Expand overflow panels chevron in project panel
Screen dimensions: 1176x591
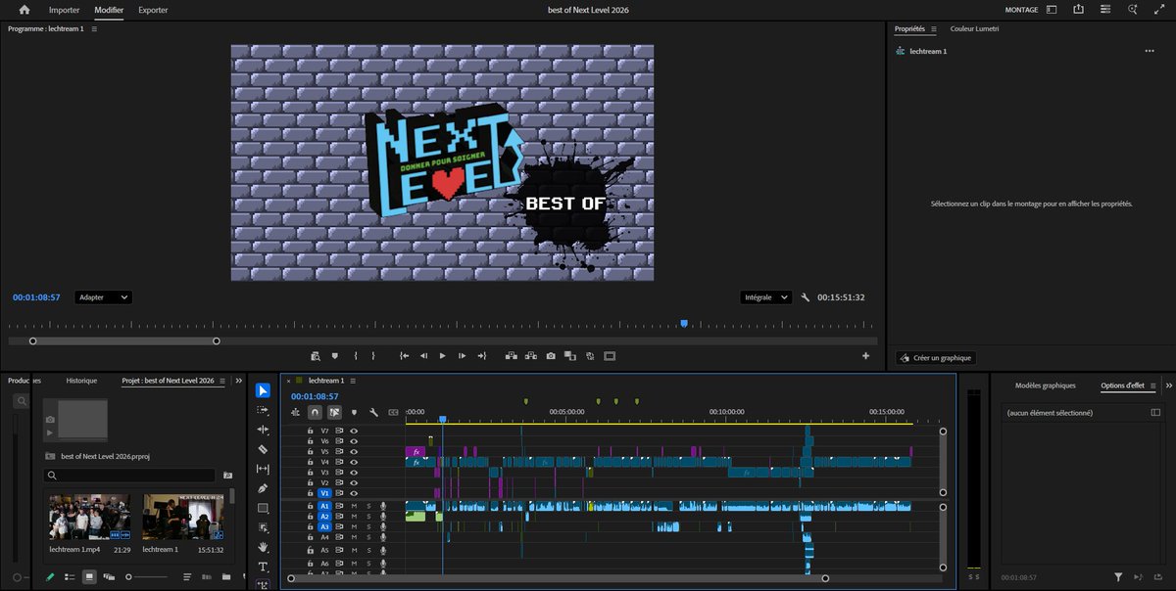237,381
